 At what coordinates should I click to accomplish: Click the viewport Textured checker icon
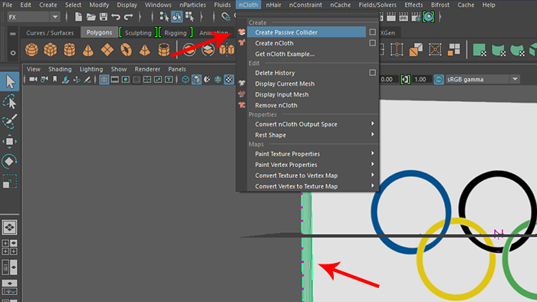tap(229, 80)
